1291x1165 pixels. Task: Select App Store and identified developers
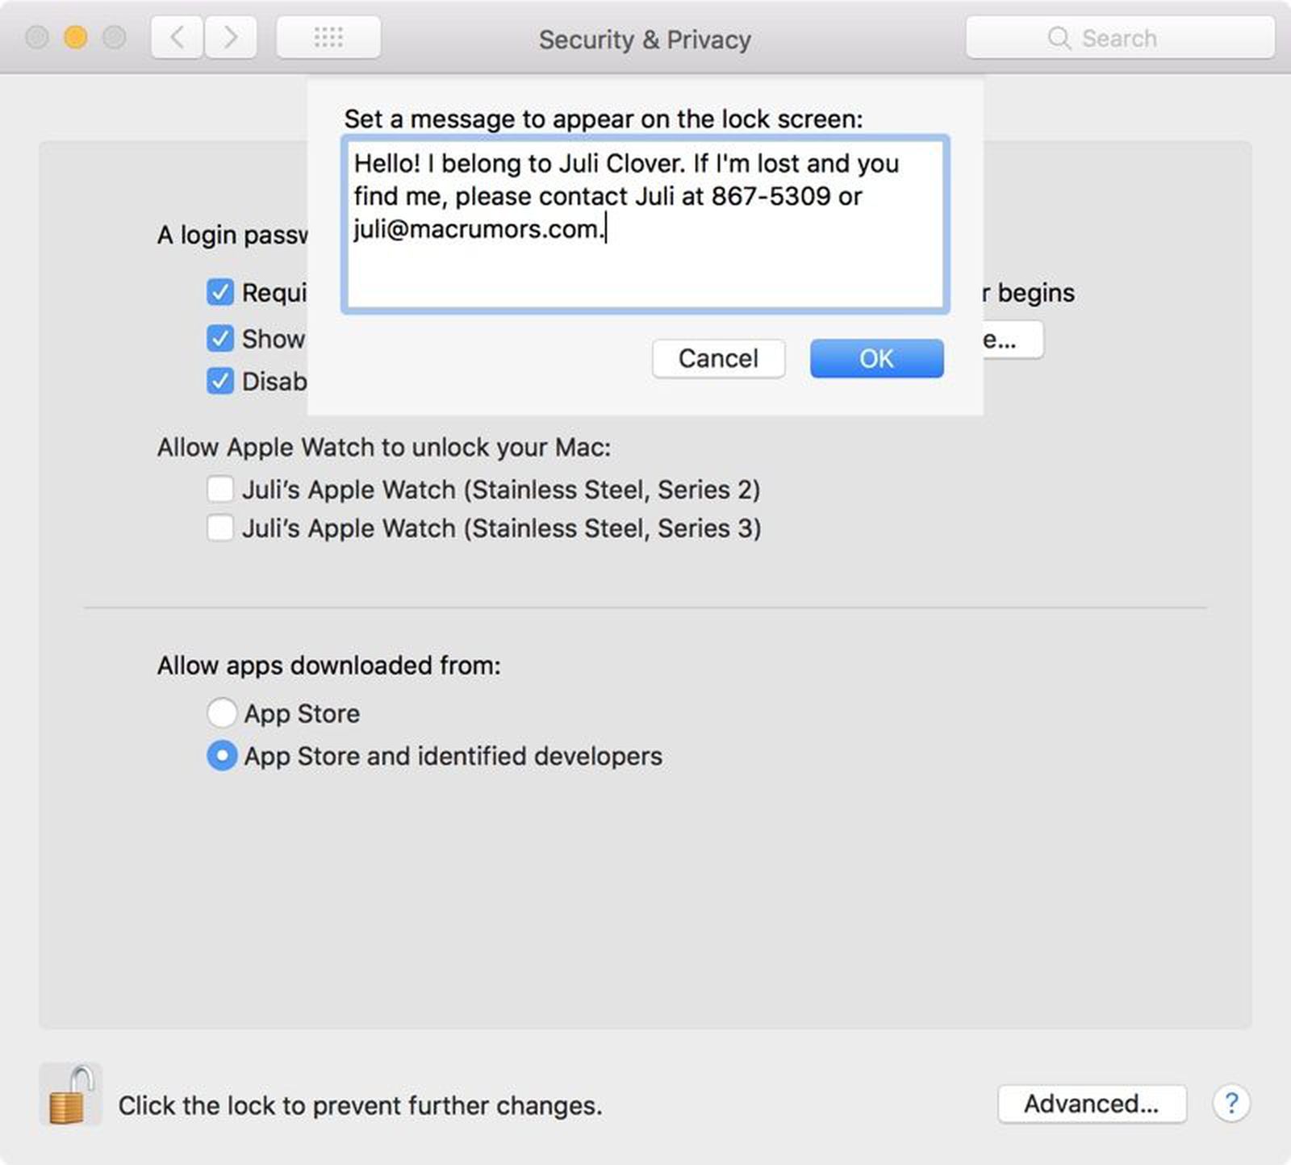point(221,756)
